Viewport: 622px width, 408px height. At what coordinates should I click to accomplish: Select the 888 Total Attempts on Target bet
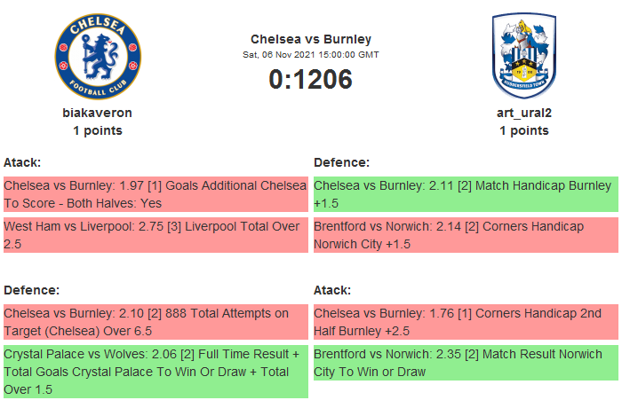(155, 322)
